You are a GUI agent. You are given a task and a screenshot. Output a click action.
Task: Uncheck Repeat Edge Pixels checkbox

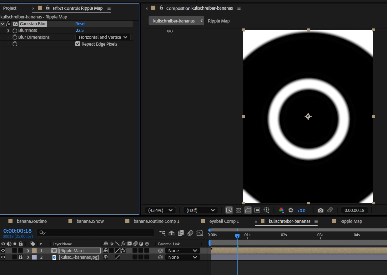[x=78, y=44]
